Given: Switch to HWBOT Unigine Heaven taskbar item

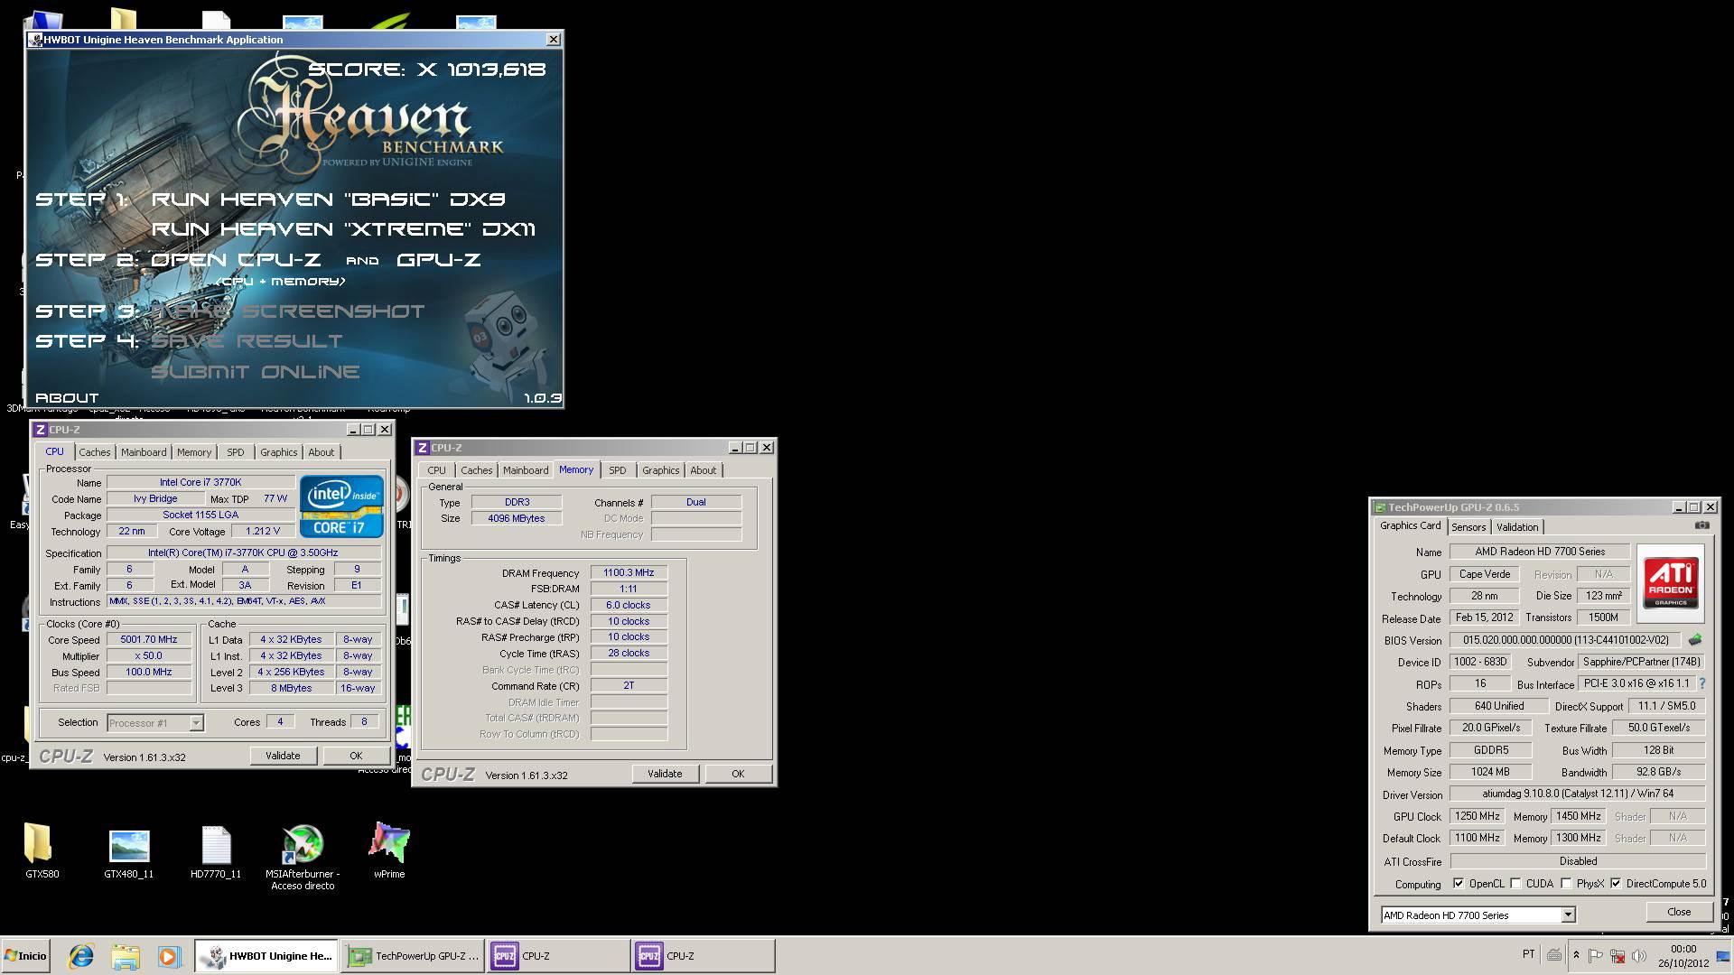Looking at the screenshot, I should coord(266,956).
